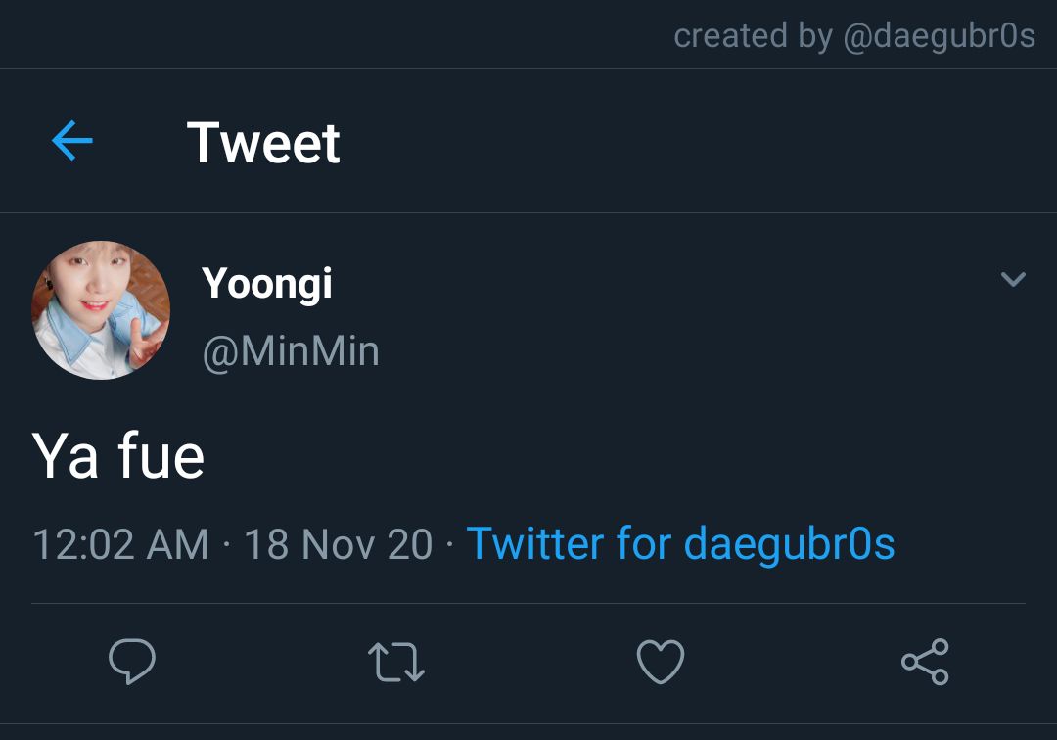Open the three-node share button
This screenshot has width=1057, height=740.
click(926, 662)
